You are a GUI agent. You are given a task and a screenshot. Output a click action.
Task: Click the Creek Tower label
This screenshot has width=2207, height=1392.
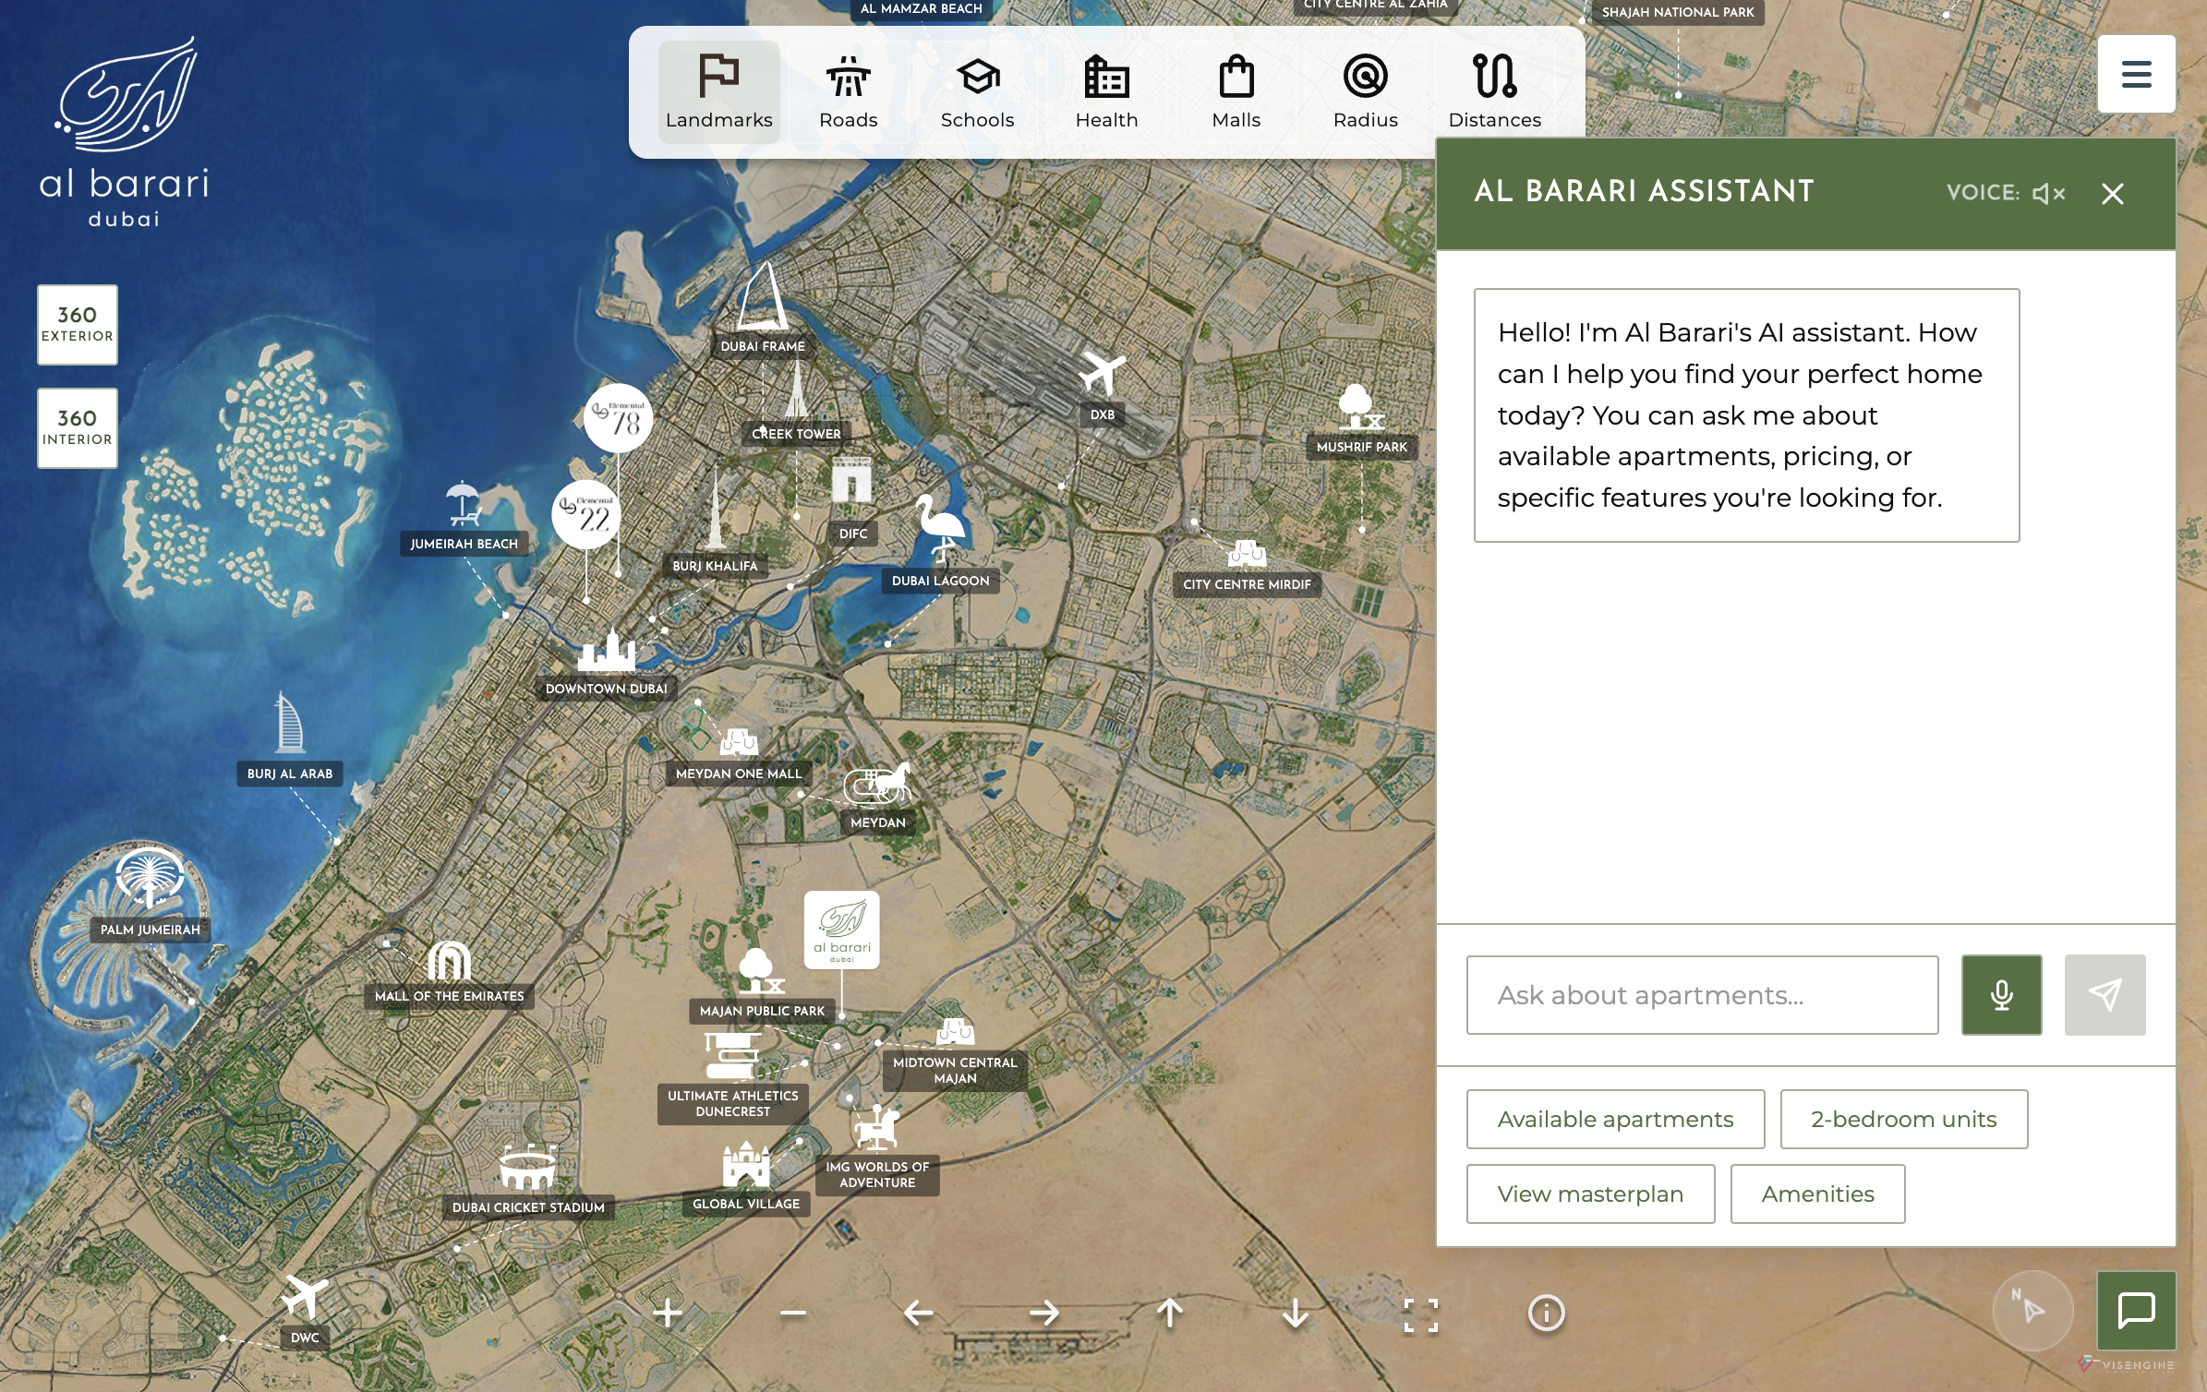(796, 434)
